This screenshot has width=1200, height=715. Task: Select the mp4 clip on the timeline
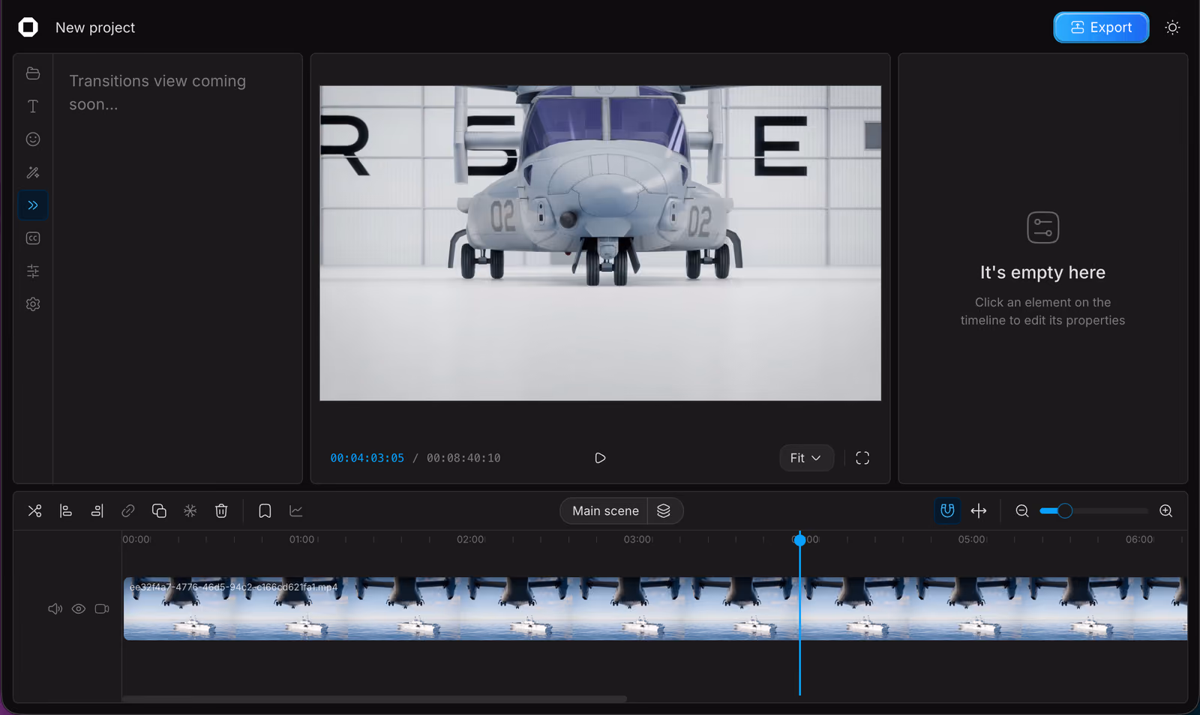point(655,609)
